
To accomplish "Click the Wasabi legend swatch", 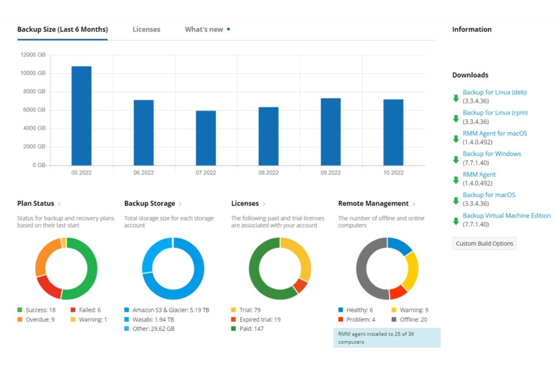I will pos(127,319).
